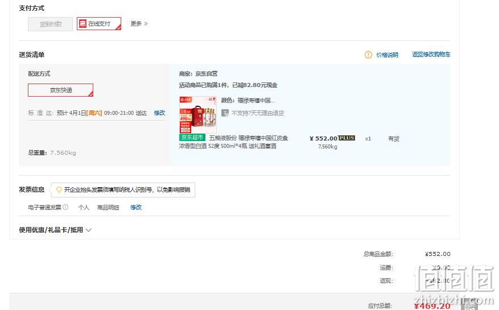Viewport: 499px width, 310px height.
Task: Click the 应付总额 ¥469.20 amount
Action: (x=432, y=306)
